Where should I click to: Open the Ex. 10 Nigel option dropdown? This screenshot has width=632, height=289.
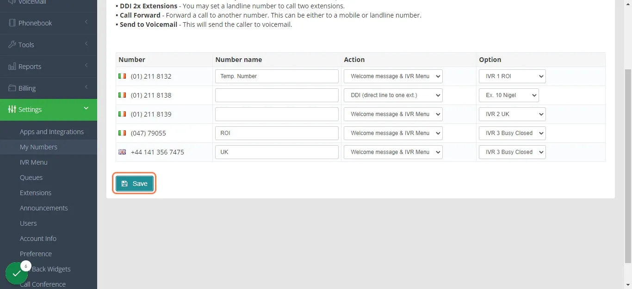509,95
